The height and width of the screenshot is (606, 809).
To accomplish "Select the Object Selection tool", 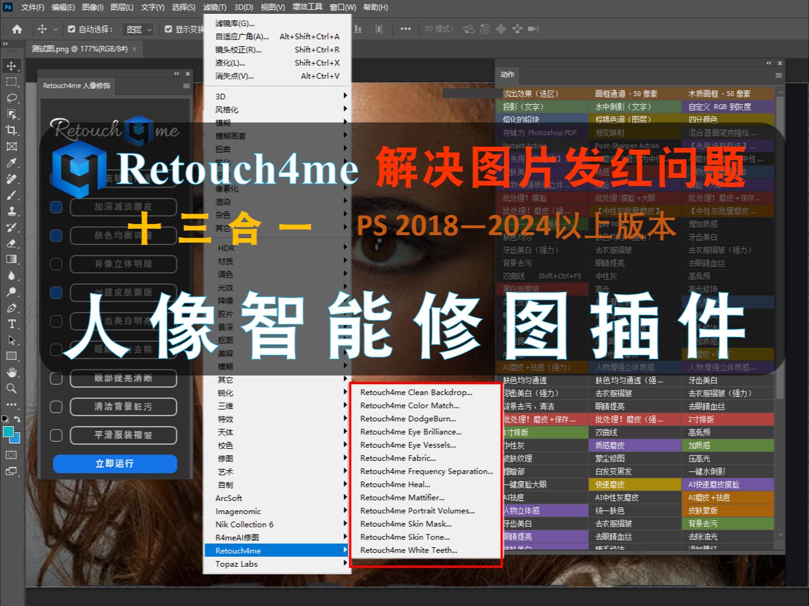I will 12,114.
